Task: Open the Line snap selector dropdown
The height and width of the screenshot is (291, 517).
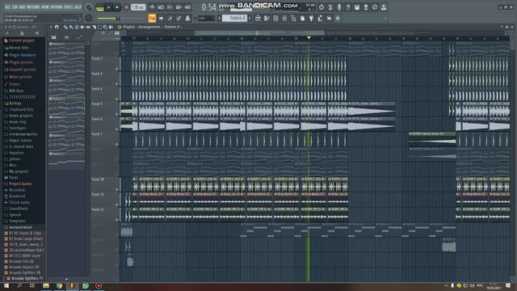Action: tap(206, 19)
